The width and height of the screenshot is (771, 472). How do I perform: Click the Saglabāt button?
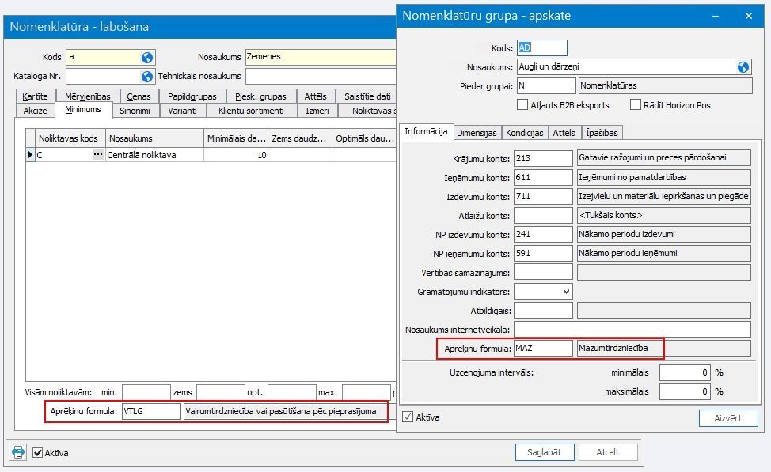coord(545,452)
